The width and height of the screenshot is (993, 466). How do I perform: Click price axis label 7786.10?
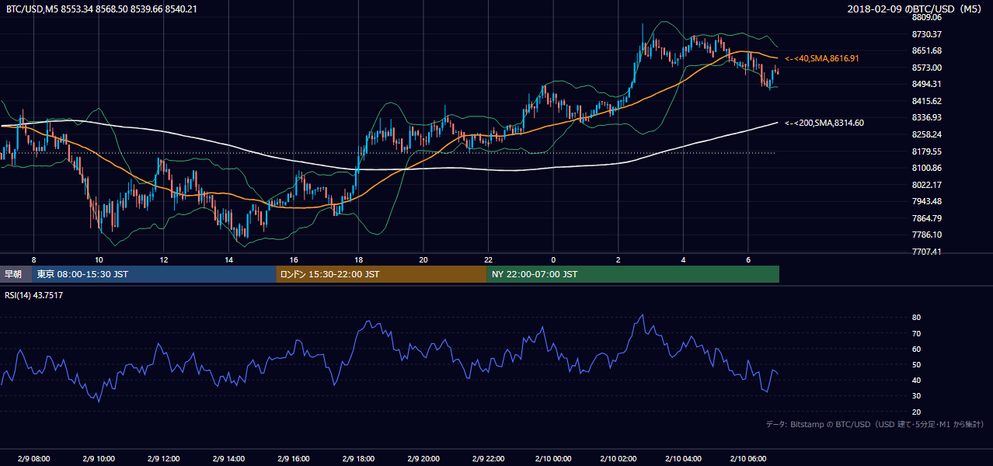pos(926,235)
